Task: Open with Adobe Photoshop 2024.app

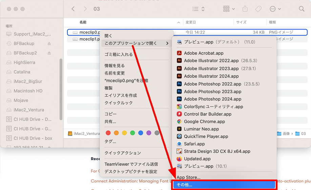Action: (209, 99)
